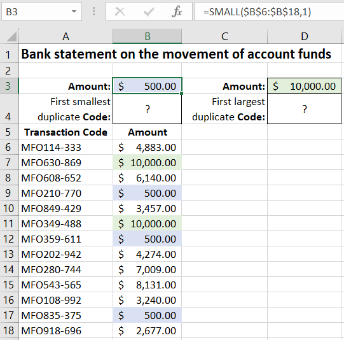Click amount $6,140.00
Image resolution: width=344 pixels, height=340 pixels.
(148, 178)
